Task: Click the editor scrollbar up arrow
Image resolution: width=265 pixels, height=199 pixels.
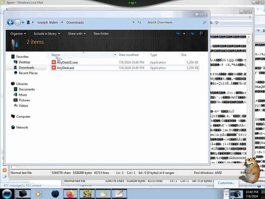Action: [x=249, y=37]
